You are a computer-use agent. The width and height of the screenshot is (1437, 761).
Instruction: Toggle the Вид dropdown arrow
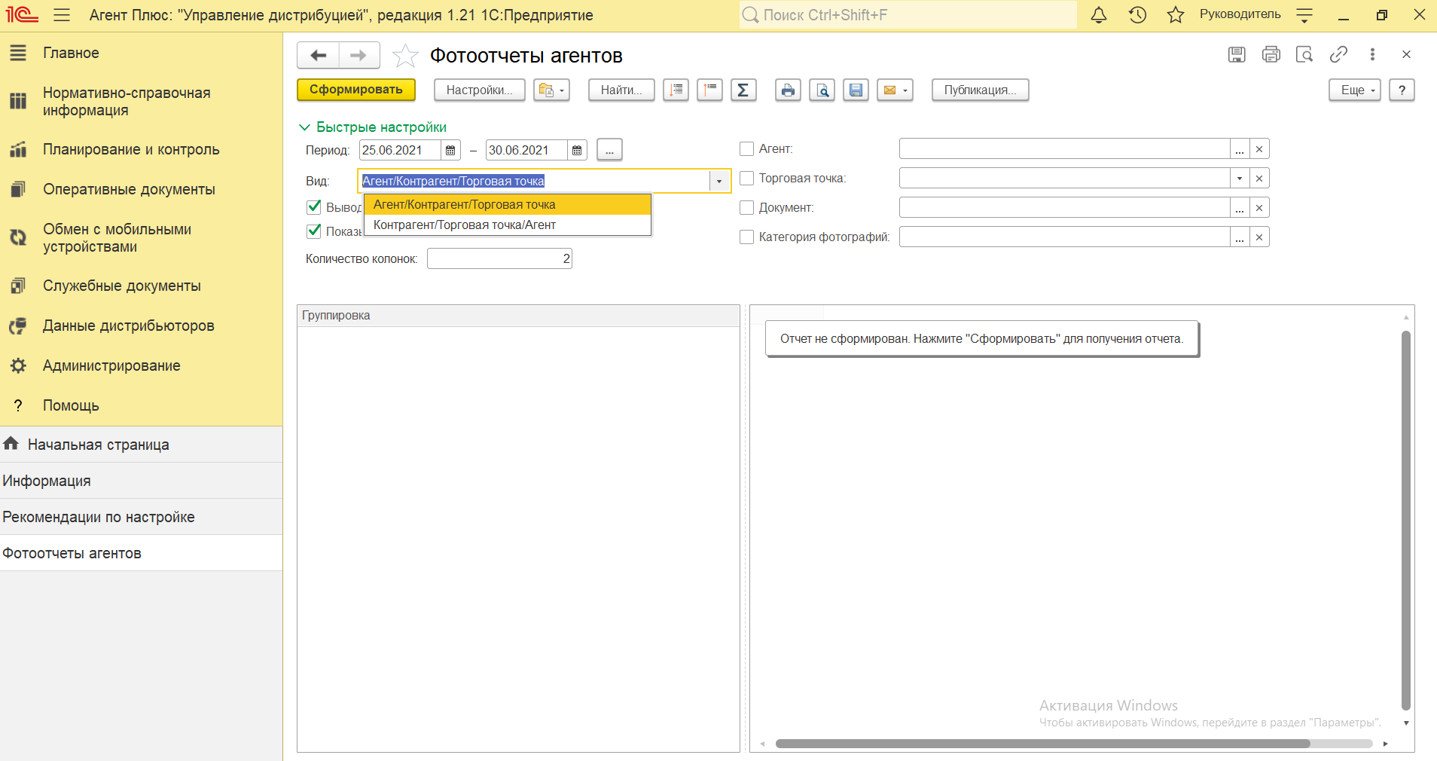point(719,181)
